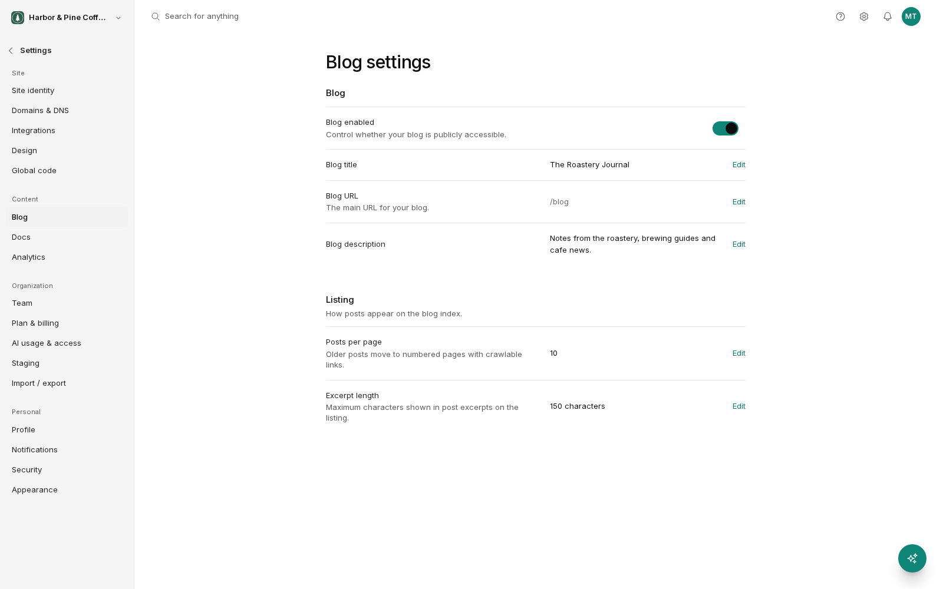Open Appearance settings
The height and width of the screenshot is (589, 943).
click(67, 490)
